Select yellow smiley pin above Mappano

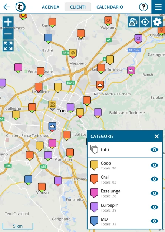point(73,54)
